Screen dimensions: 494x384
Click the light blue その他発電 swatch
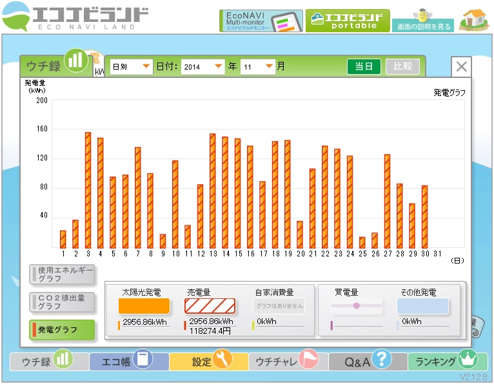tap(423, 306)
